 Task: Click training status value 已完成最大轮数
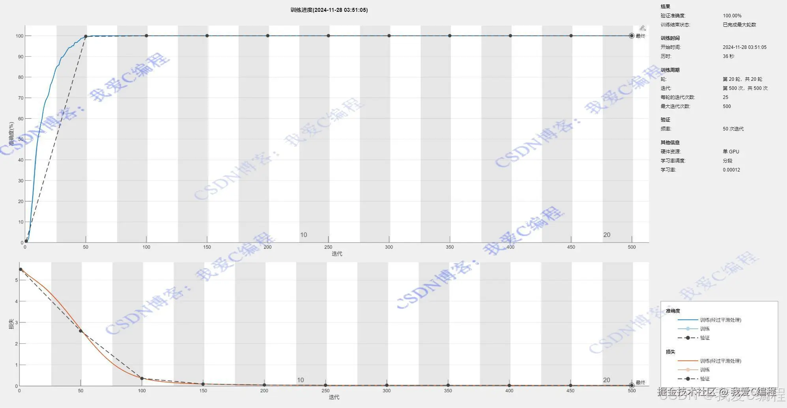[x=739, y=24]
